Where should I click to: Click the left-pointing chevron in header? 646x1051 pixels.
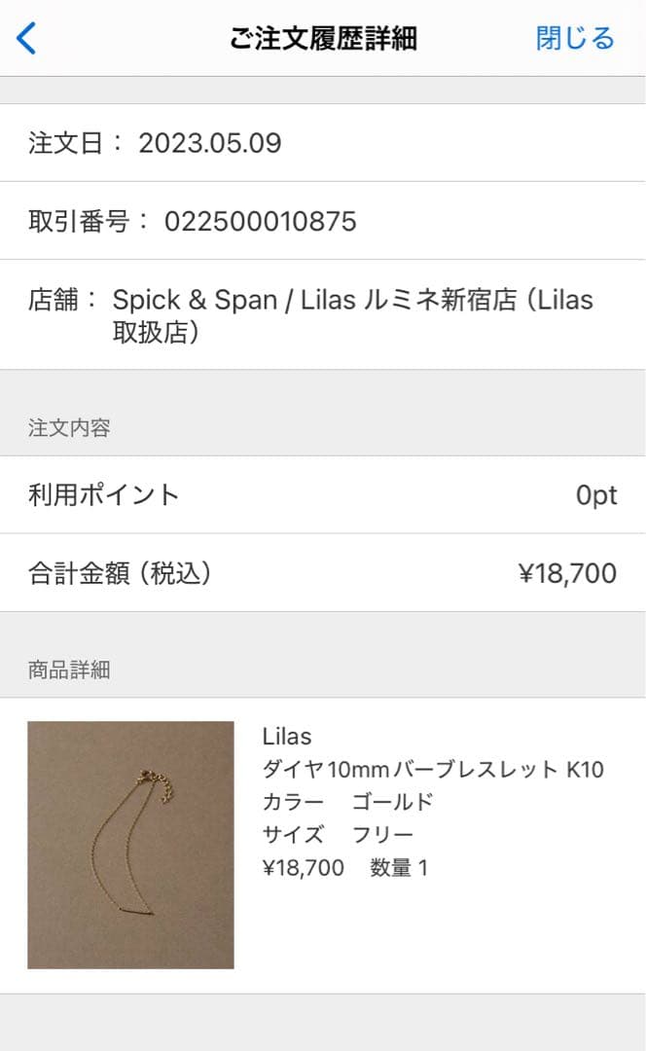23,37
